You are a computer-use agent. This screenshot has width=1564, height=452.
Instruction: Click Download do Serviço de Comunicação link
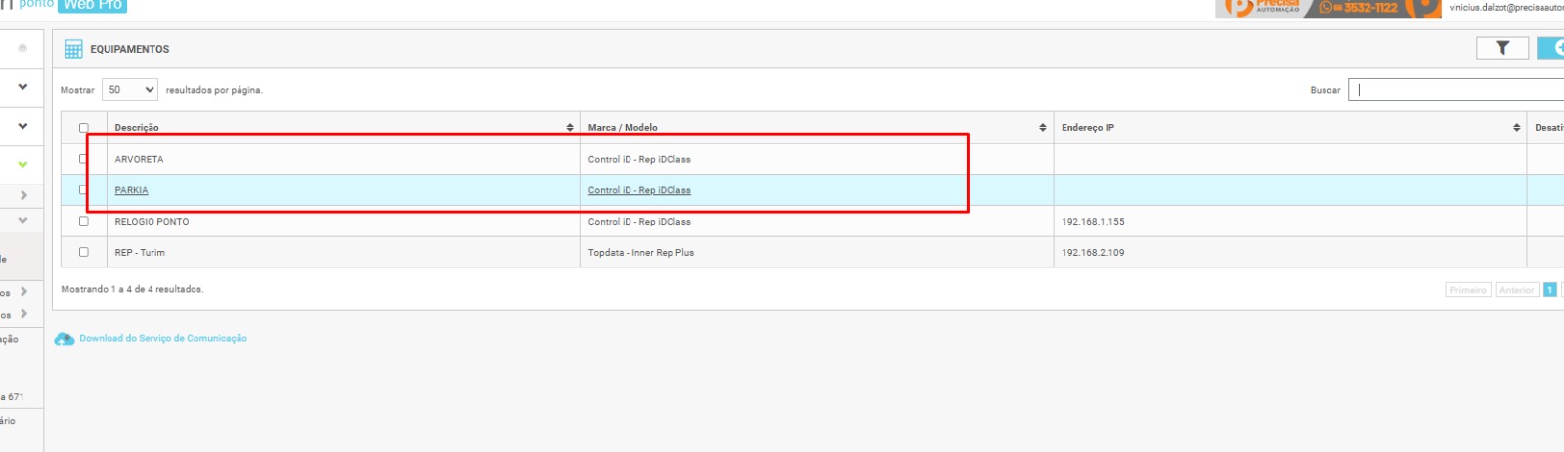(x=163, y=339)
